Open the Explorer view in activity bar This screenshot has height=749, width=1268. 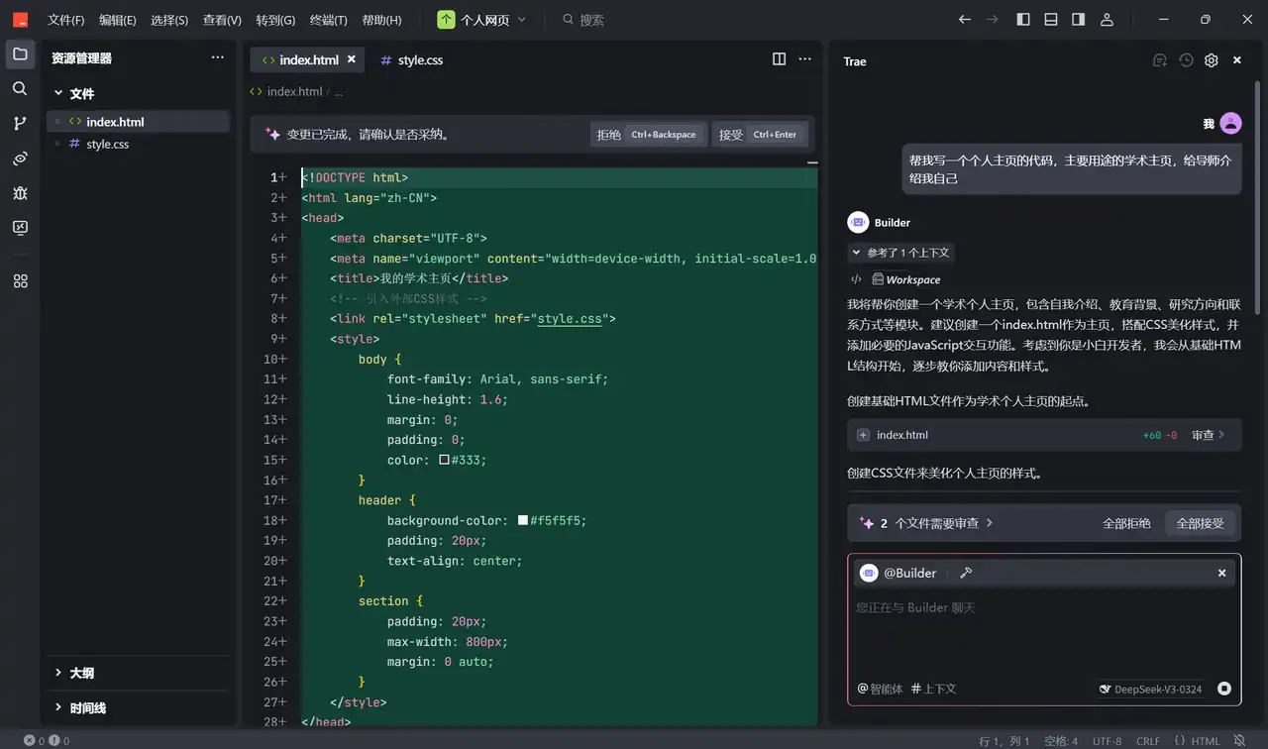pyautogui.click(x=20, y=53)
